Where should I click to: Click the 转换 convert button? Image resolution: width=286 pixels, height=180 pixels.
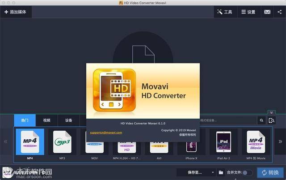pyautogui.click(x=270, y=172)
